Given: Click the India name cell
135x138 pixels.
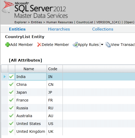Looking at the screenshot, I should pos(31,77).
